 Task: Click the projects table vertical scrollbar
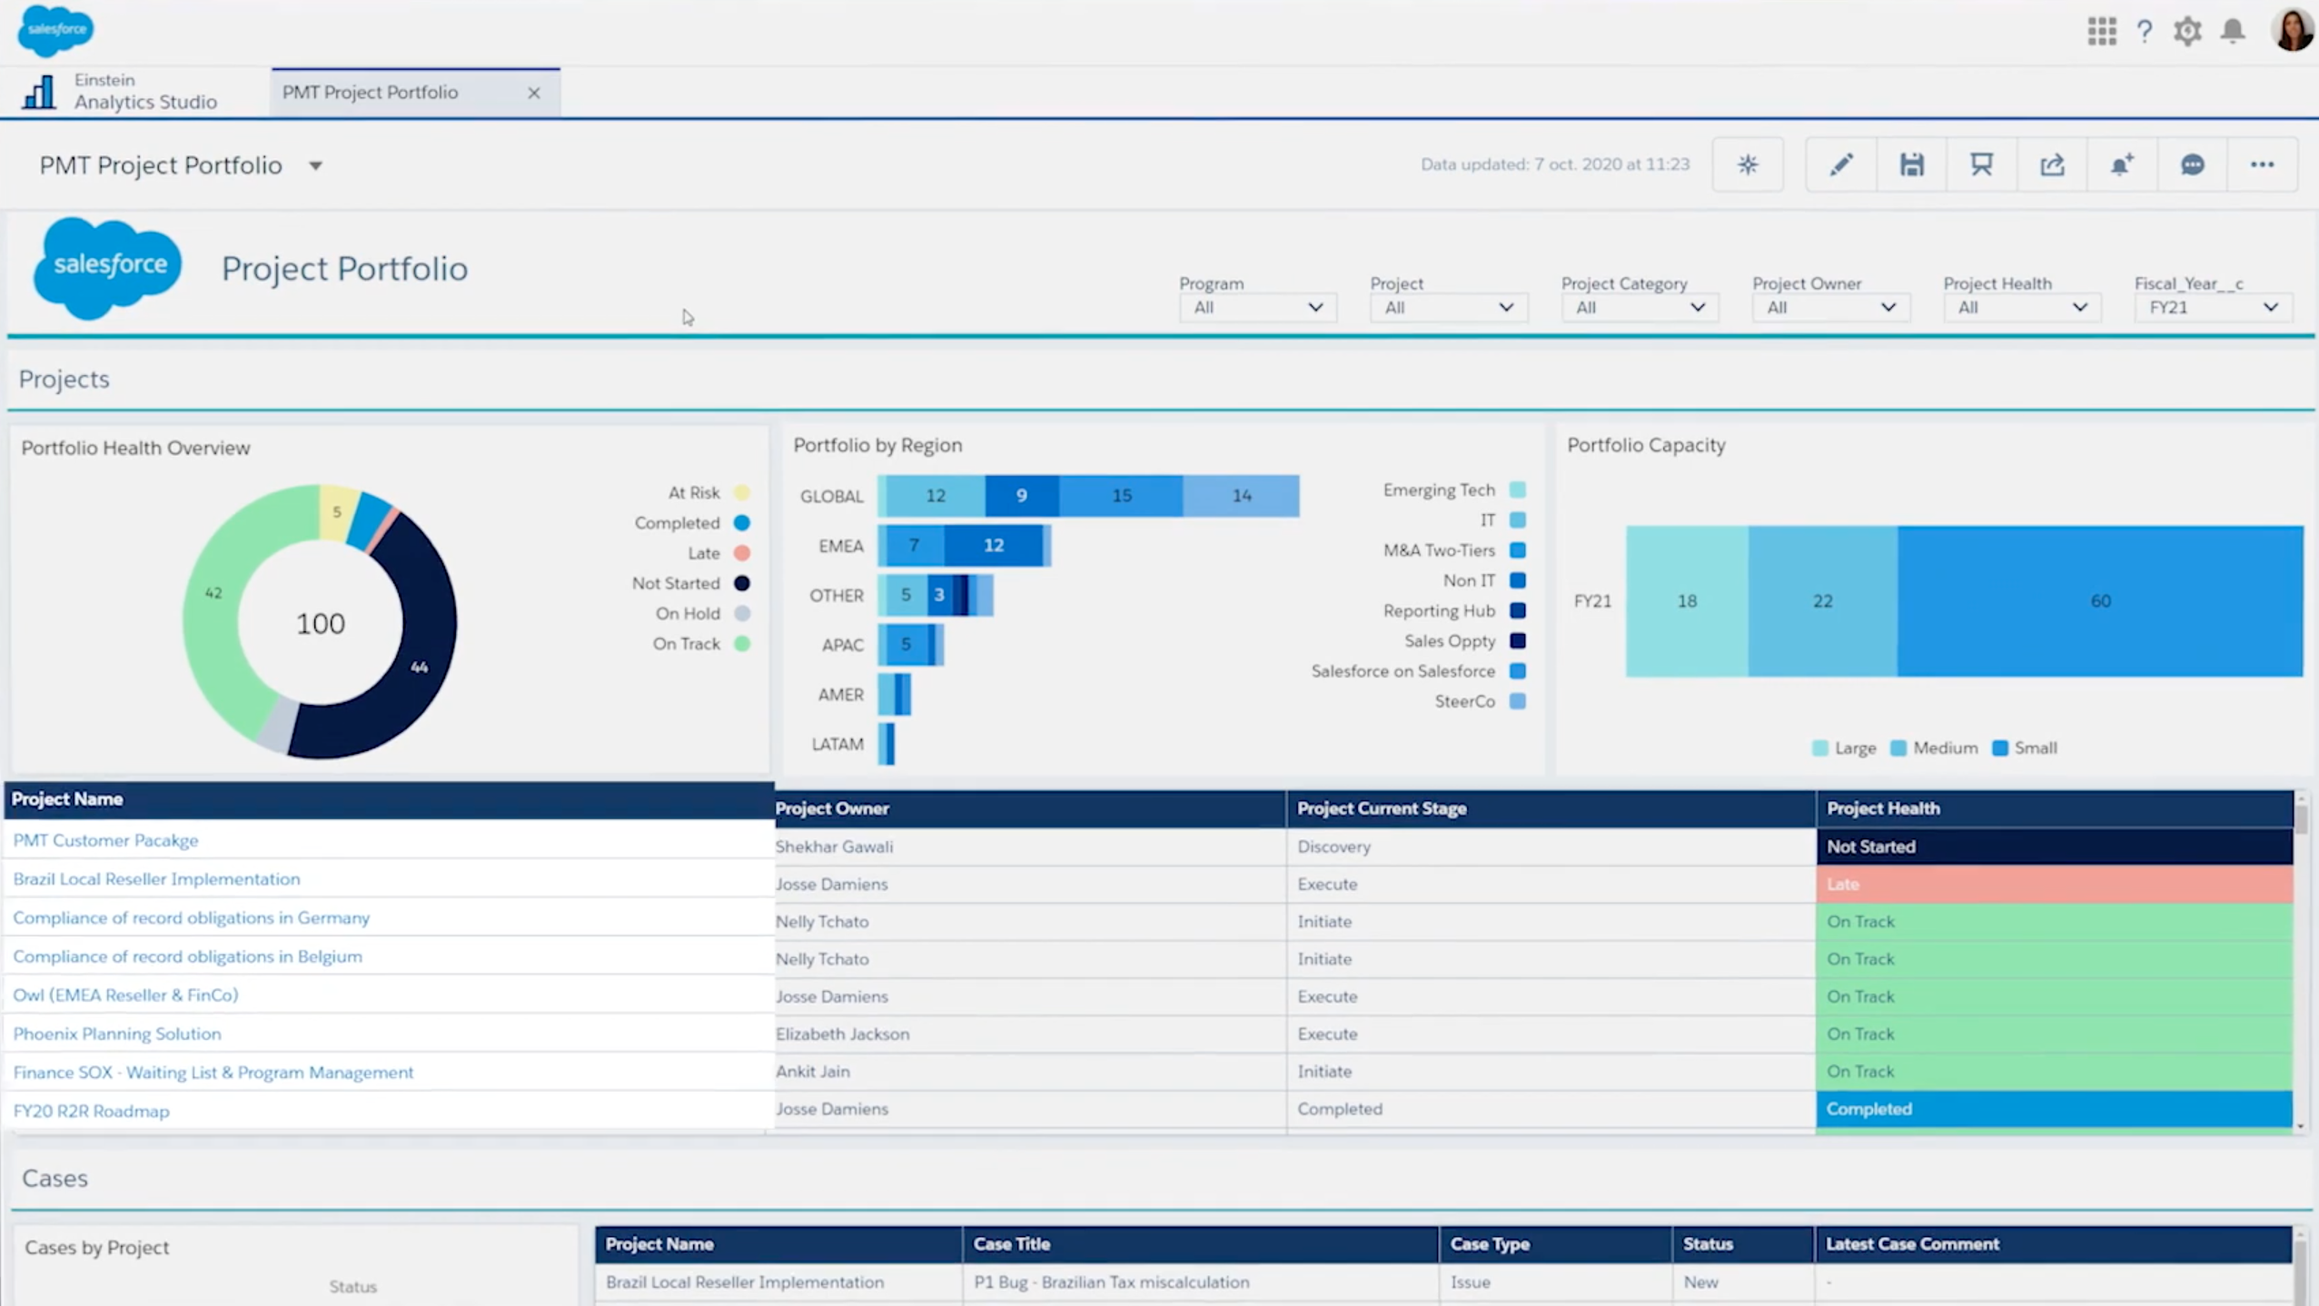click(2301, 961)
